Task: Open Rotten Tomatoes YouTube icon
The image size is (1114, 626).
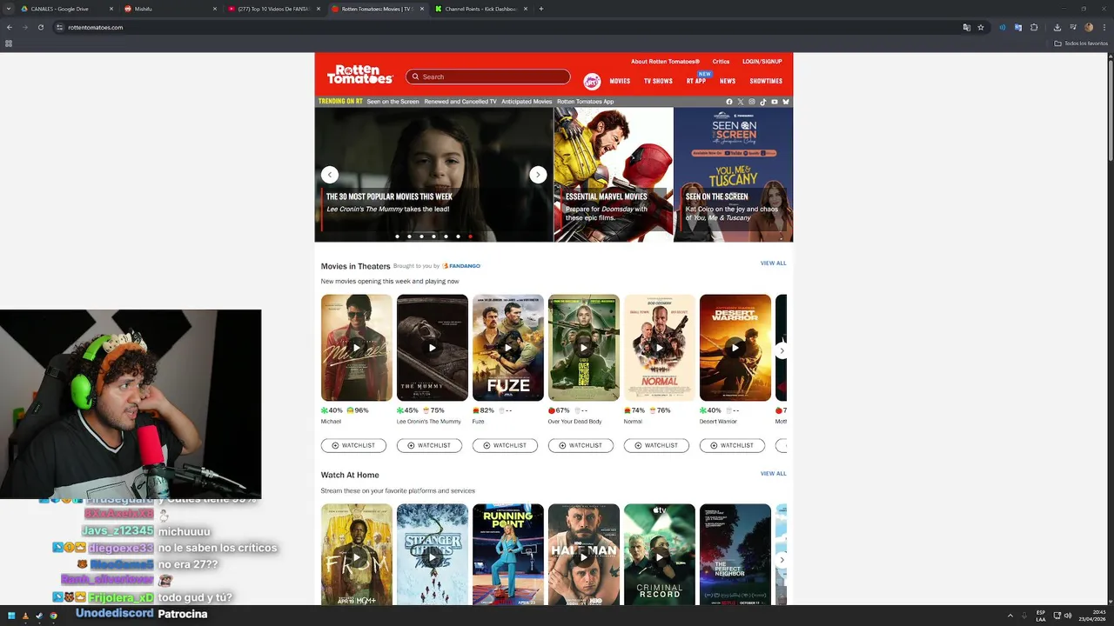Action: click(775, 102)
